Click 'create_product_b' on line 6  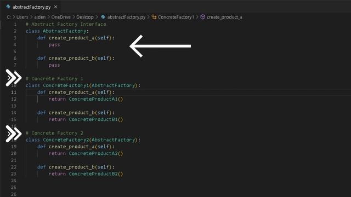coord(72,59)
